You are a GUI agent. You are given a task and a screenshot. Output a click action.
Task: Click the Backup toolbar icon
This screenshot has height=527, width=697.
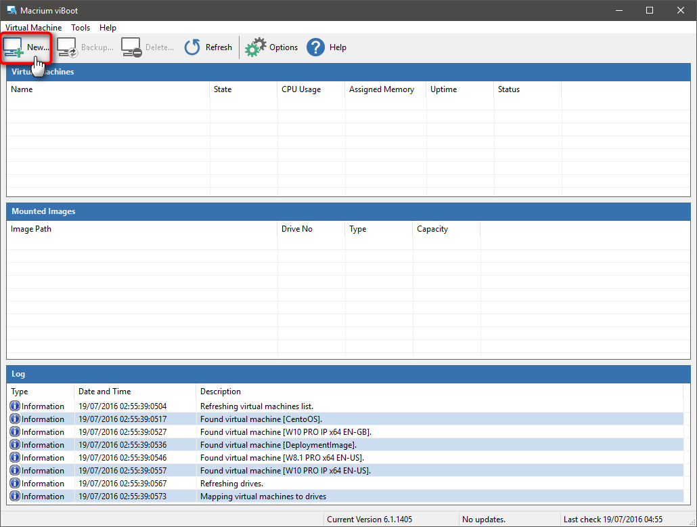click(x=67, y=47)
